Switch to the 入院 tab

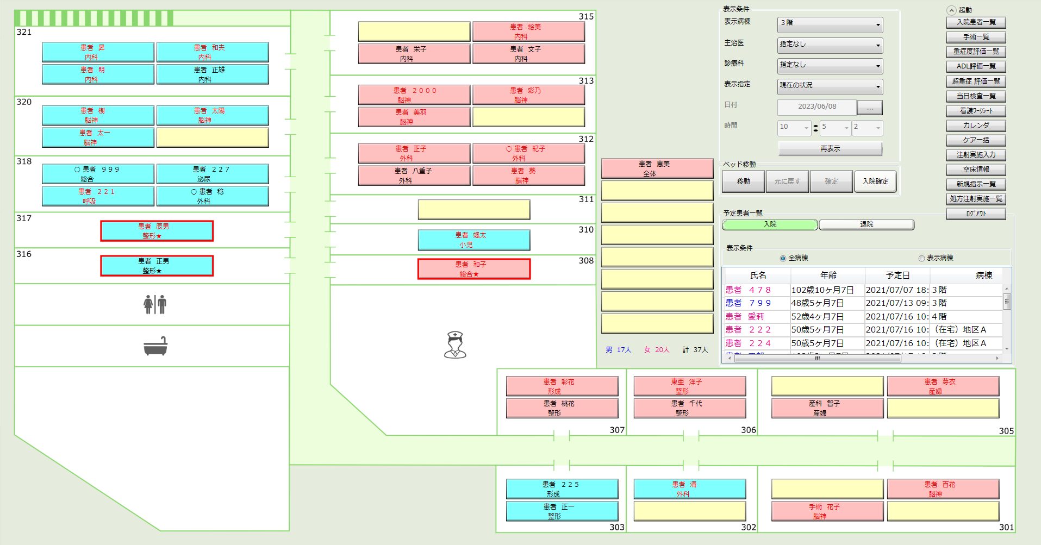click(x=770, y=224)
